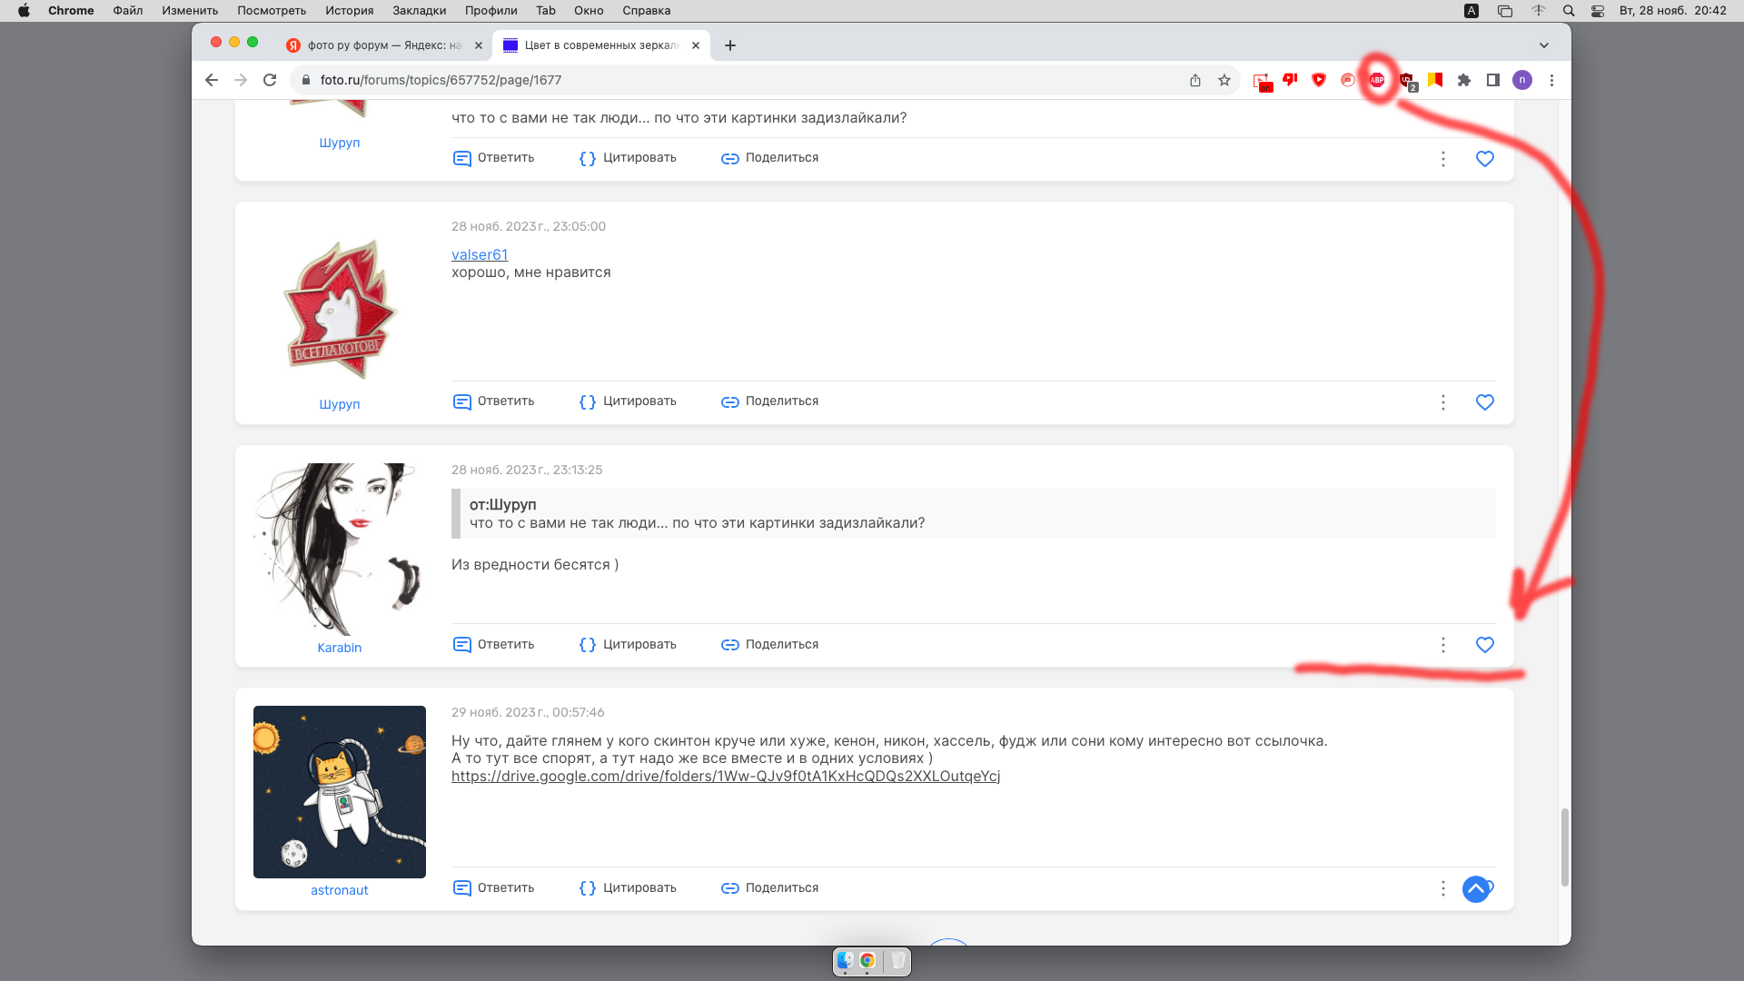
Task: Open the three-dot menu on Karabin's post
Action: pyautogui.click(x=1442, y=645)
